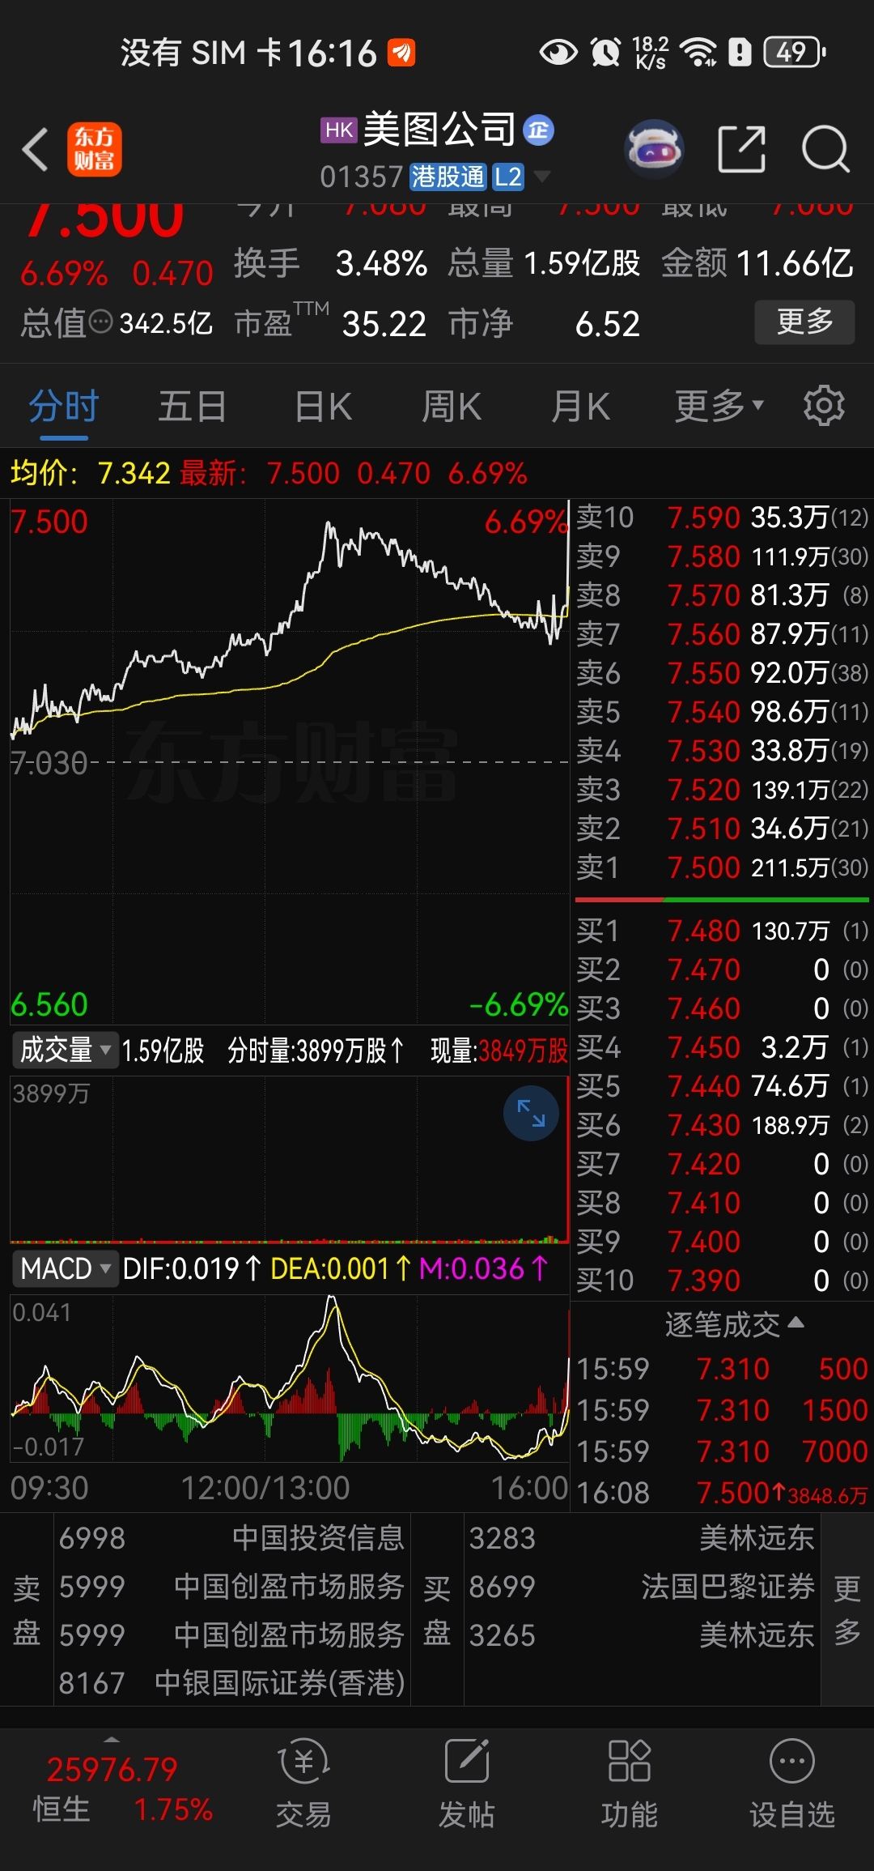Viewport: 874px width, 1871px height.
Task: Select 买5 price 7.440 row
Action: 722,1086
